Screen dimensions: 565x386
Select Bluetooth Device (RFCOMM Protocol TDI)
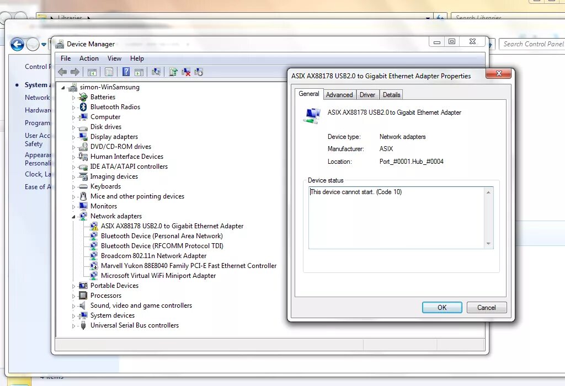162,246
